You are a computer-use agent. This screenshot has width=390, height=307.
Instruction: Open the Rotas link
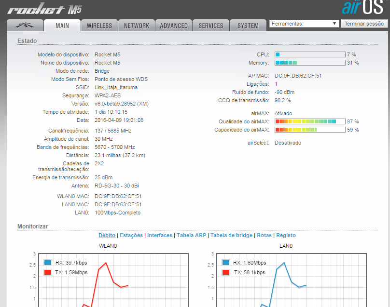pyautogui.click(x=264, y=235)
